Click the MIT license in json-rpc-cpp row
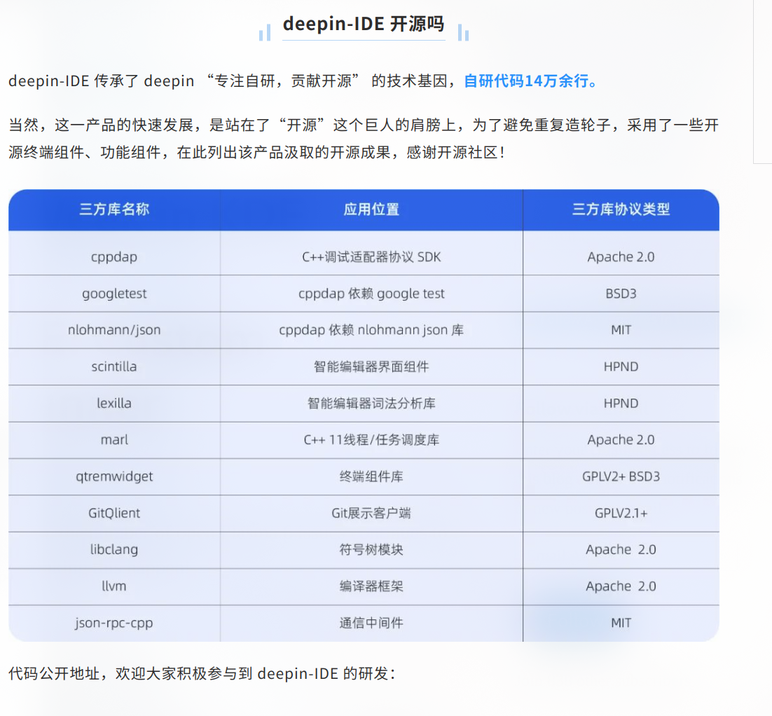The height and width of the screenshot is (716, 772). [621, 623]
